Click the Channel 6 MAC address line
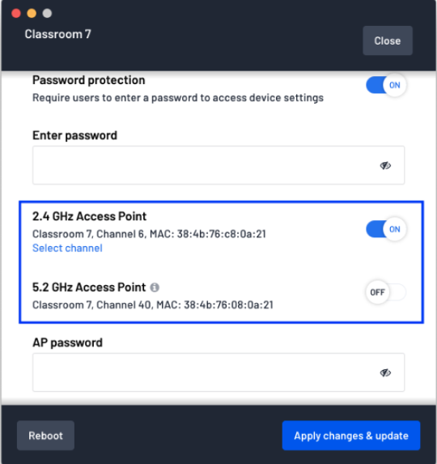Screen dimensions: 437x464 click(149, 234)
